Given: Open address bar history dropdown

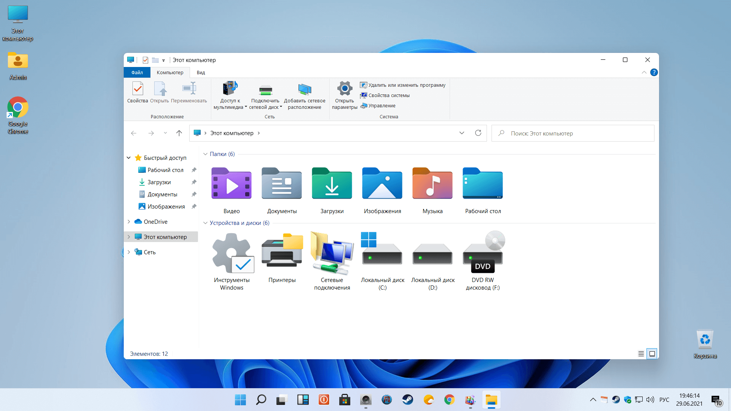Looking at the screenshot, I should click(x=462, y=133).
